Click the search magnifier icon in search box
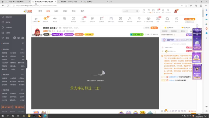 [x=137, y=11]
